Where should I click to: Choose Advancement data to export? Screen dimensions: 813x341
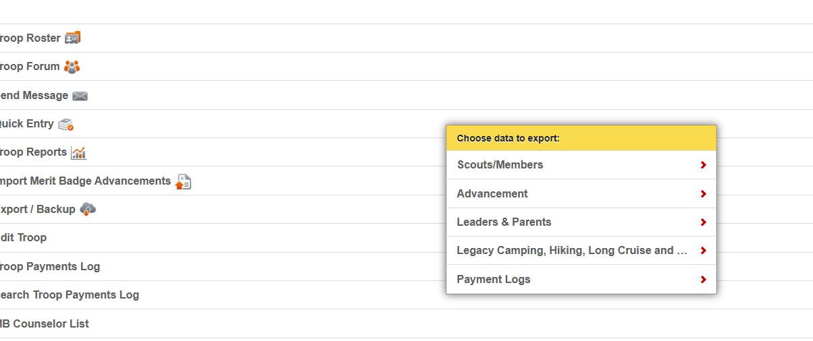pos(492,194)
